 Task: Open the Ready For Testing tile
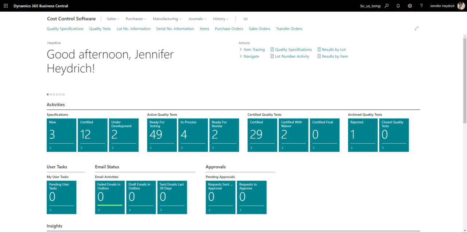pos(162,135)
